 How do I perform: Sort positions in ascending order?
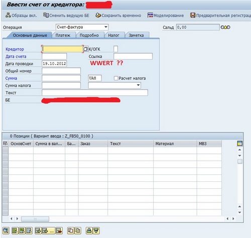point(89,230)
